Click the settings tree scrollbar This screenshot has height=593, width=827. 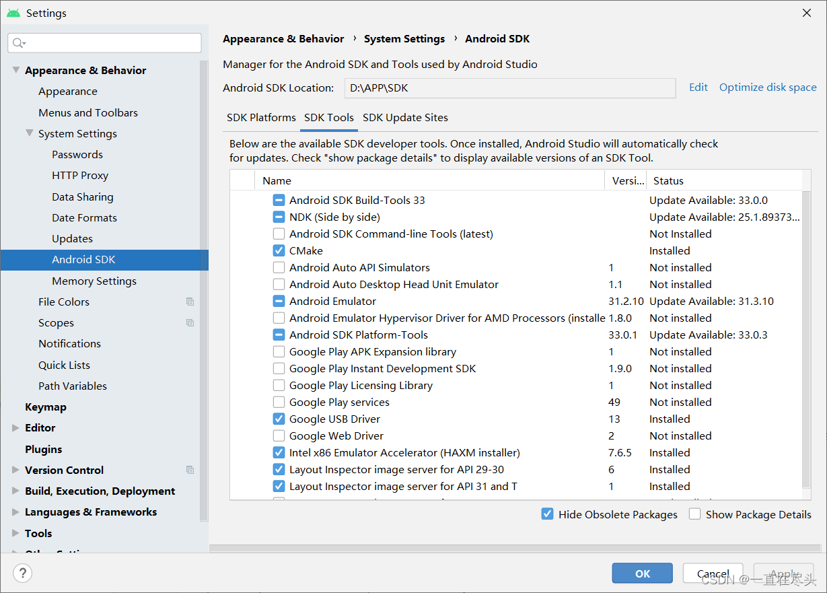[204, 289]
